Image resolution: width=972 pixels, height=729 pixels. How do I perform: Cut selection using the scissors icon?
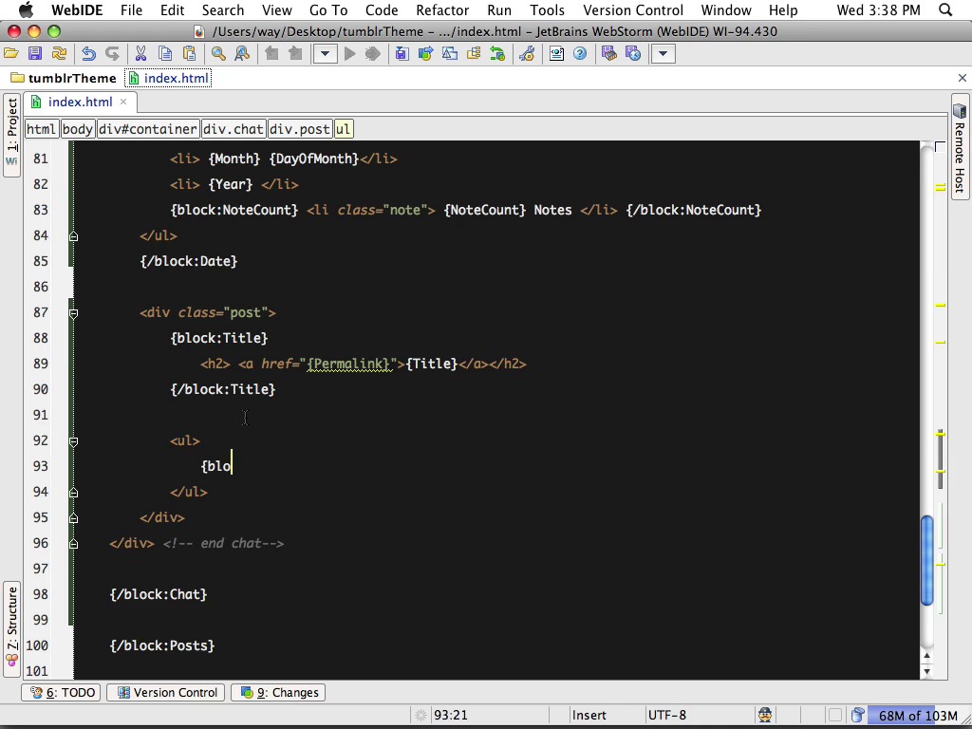(140, 54)
